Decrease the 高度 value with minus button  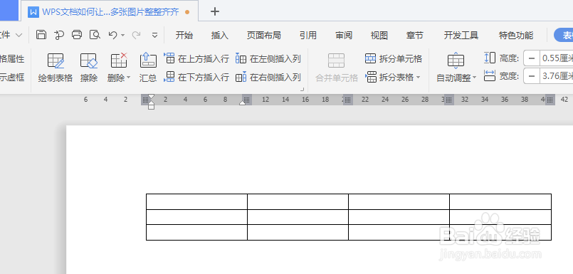[532, 58]
